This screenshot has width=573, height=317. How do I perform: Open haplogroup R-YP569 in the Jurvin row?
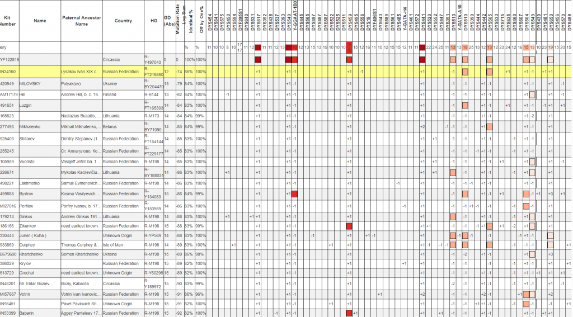point(153,236)
